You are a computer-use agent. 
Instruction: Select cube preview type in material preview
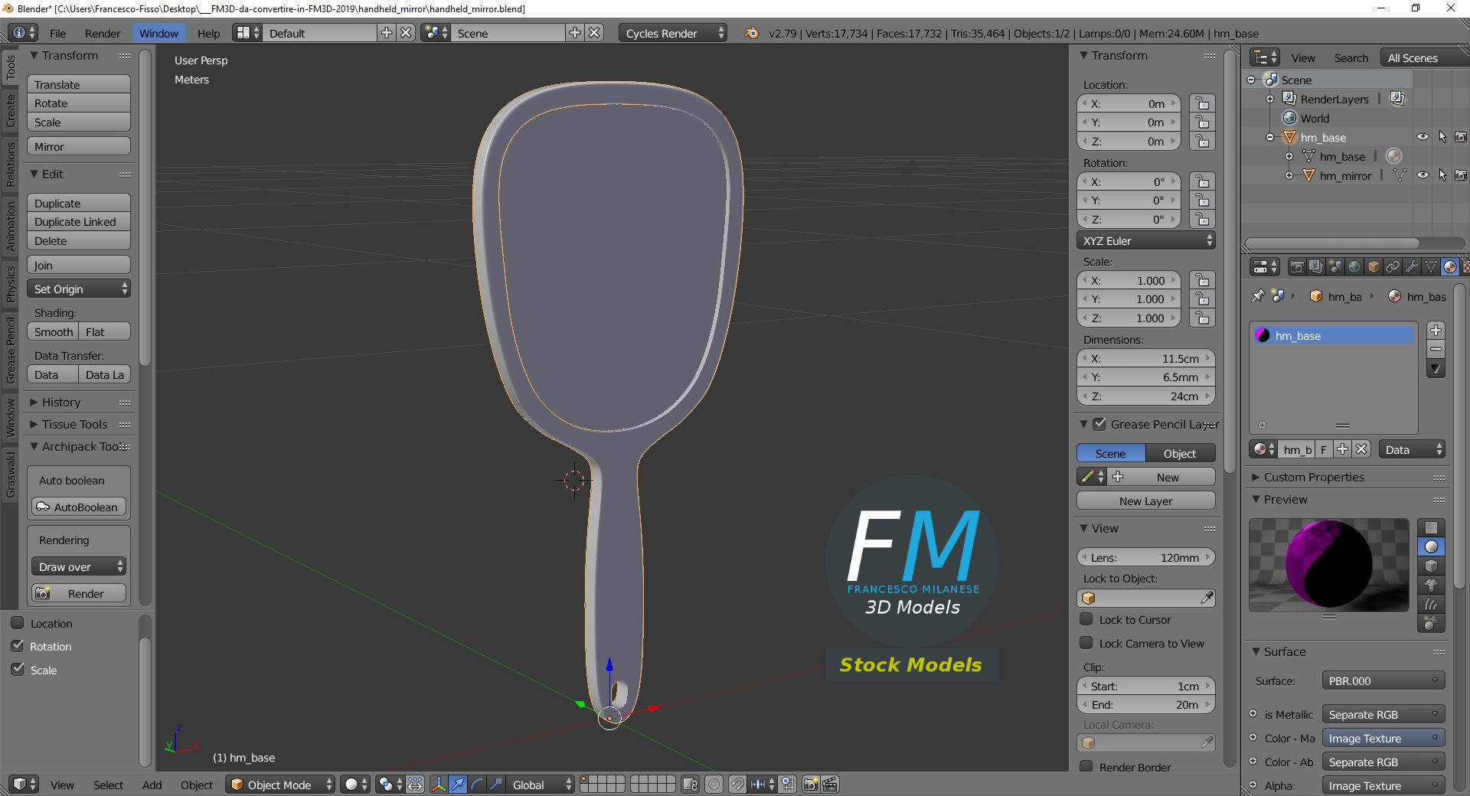pos(1431,566)
